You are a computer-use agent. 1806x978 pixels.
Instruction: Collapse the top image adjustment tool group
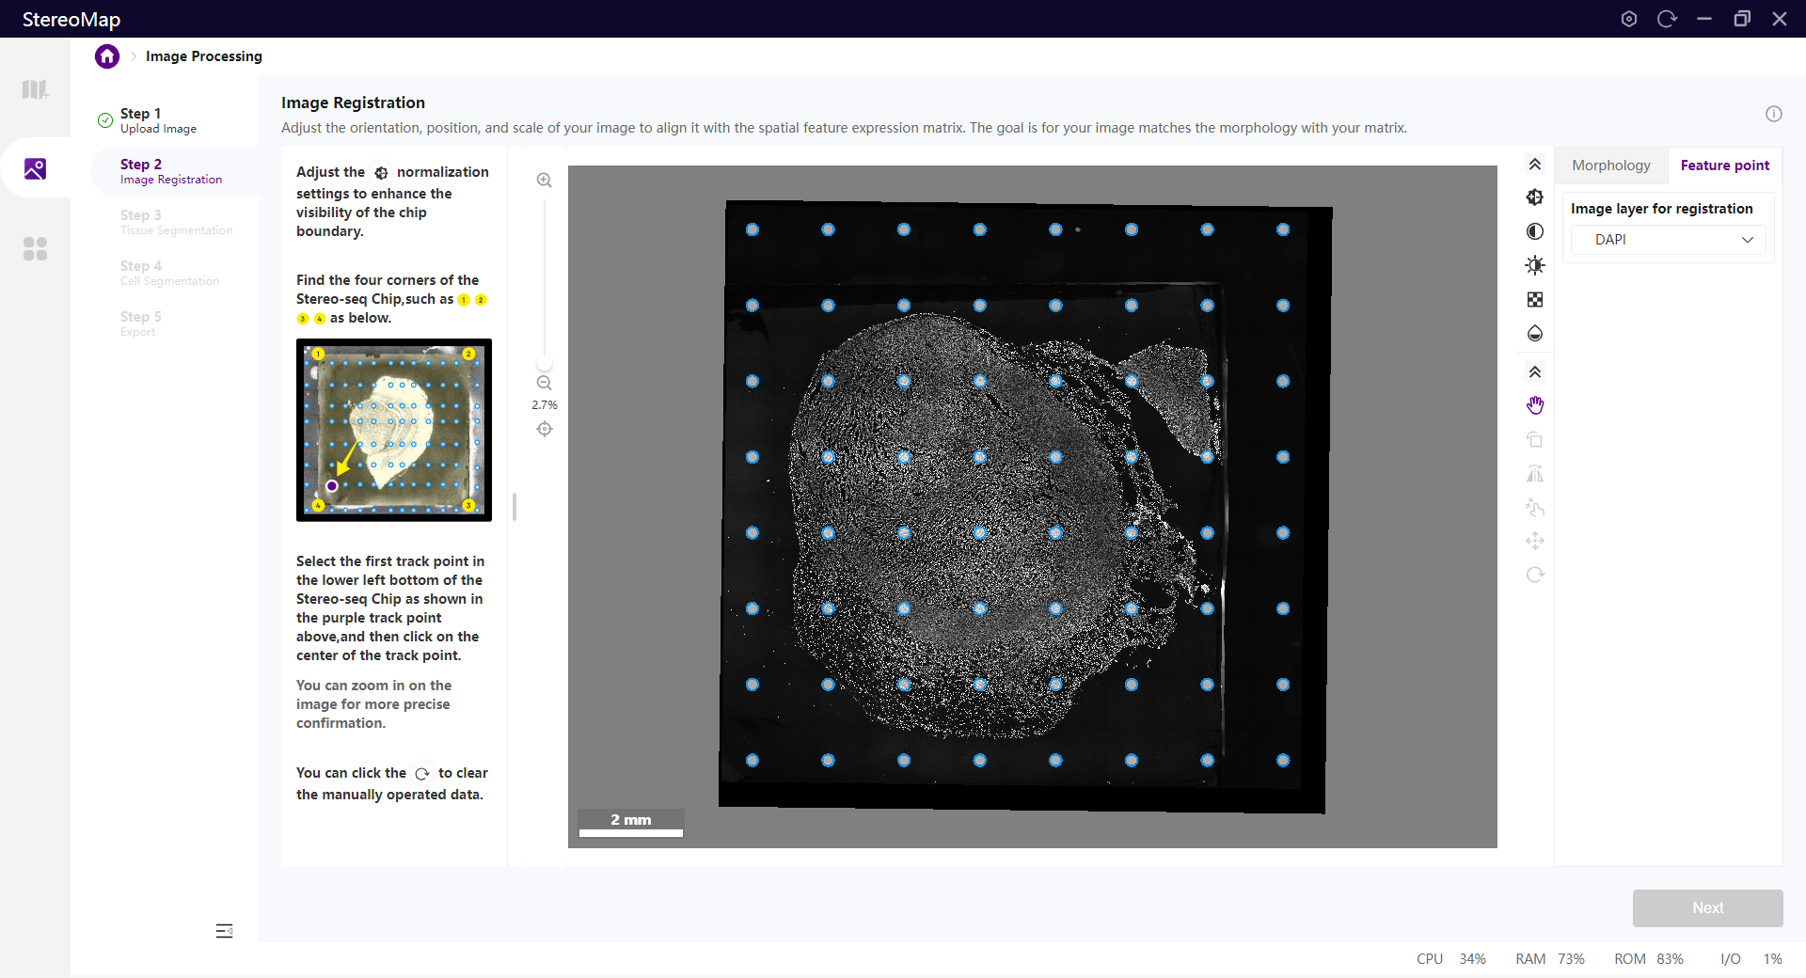1535,165
